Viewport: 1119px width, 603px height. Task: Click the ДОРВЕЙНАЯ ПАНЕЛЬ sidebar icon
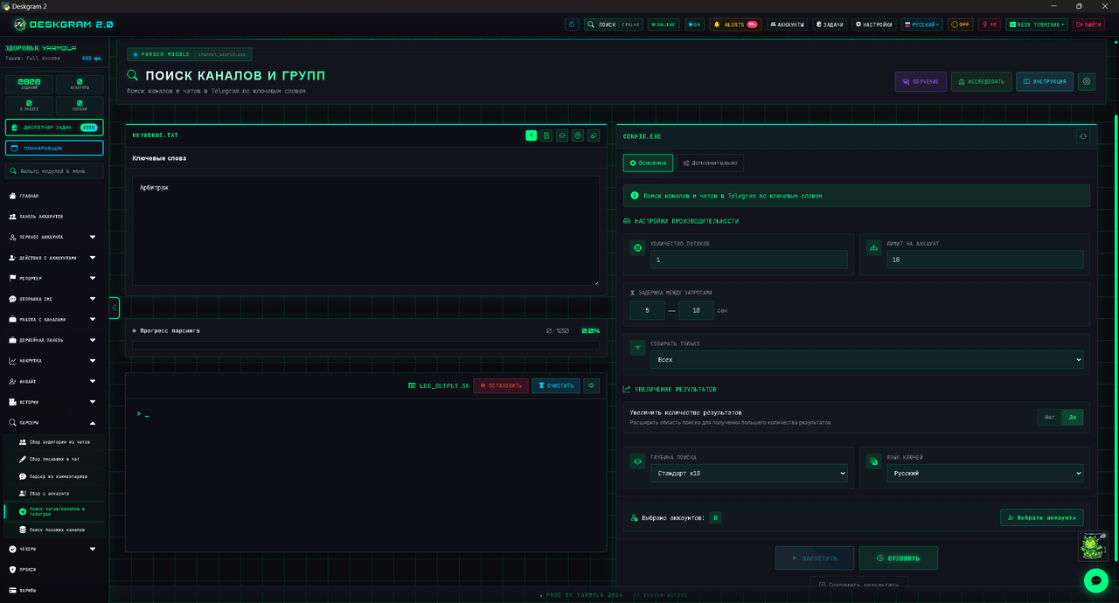click(x=12, y=340)
